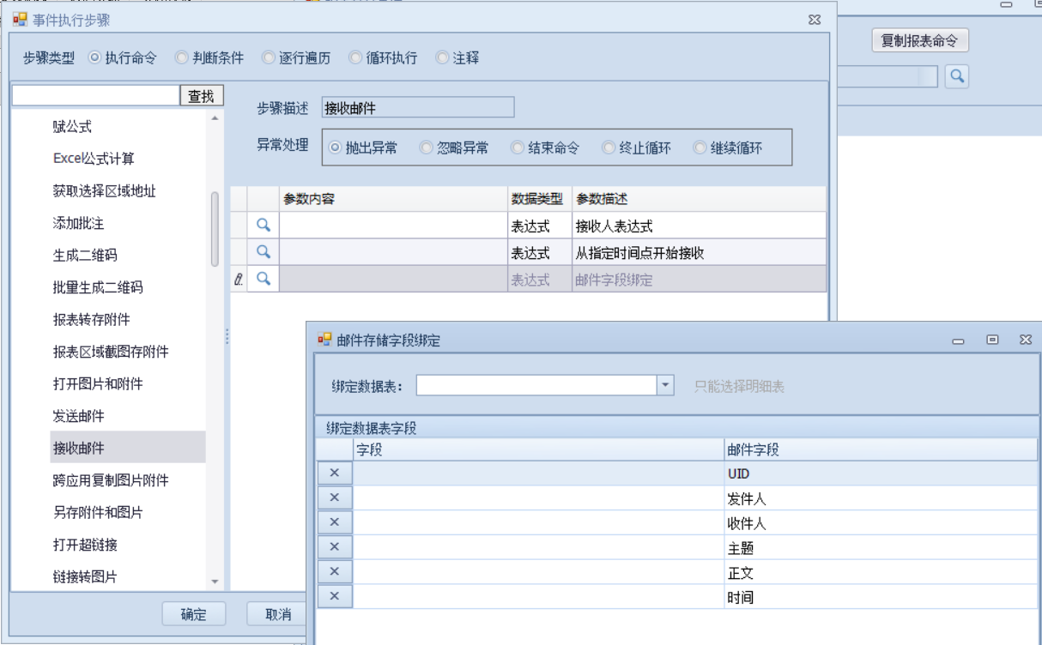The height and width of the screenshot is (645, 1042).
Task: Delete the 主题 binding with its X icon
Action: click(335, 547)
